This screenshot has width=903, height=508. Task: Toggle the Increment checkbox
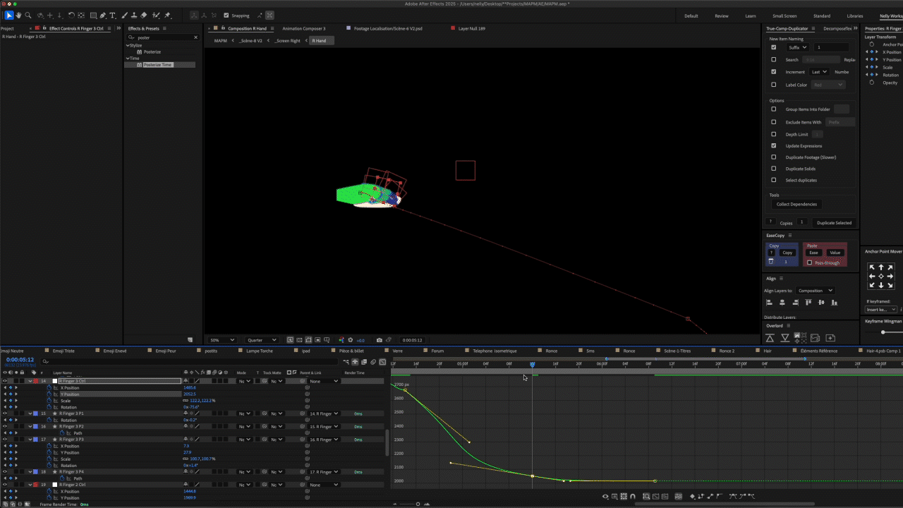[773, 71]
